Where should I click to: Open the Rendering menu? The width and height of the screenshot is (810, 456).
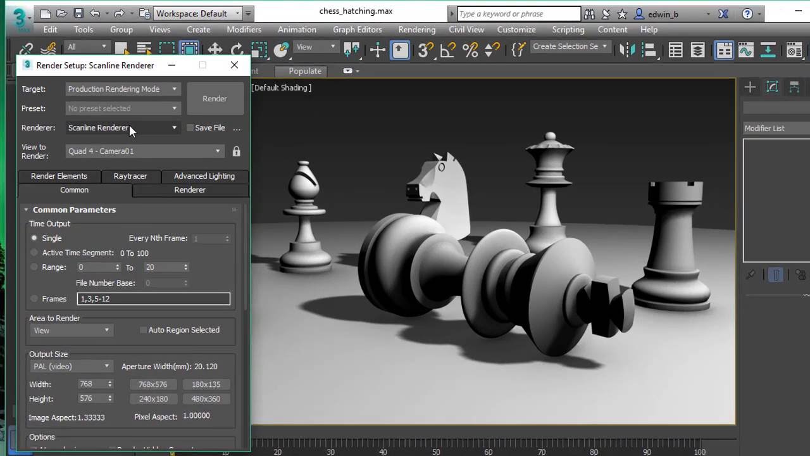coord(416,30)
